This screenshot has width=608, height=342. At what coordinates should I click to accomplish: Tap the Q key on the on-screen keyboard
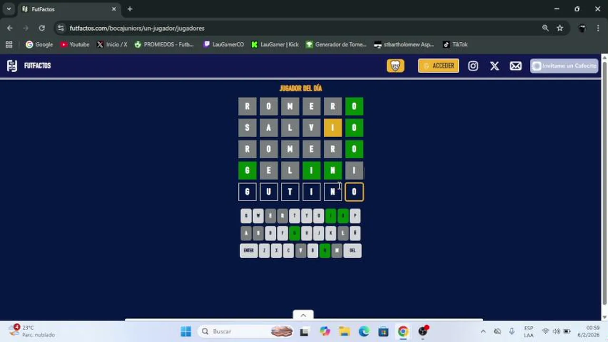click(x=246, y=216)
